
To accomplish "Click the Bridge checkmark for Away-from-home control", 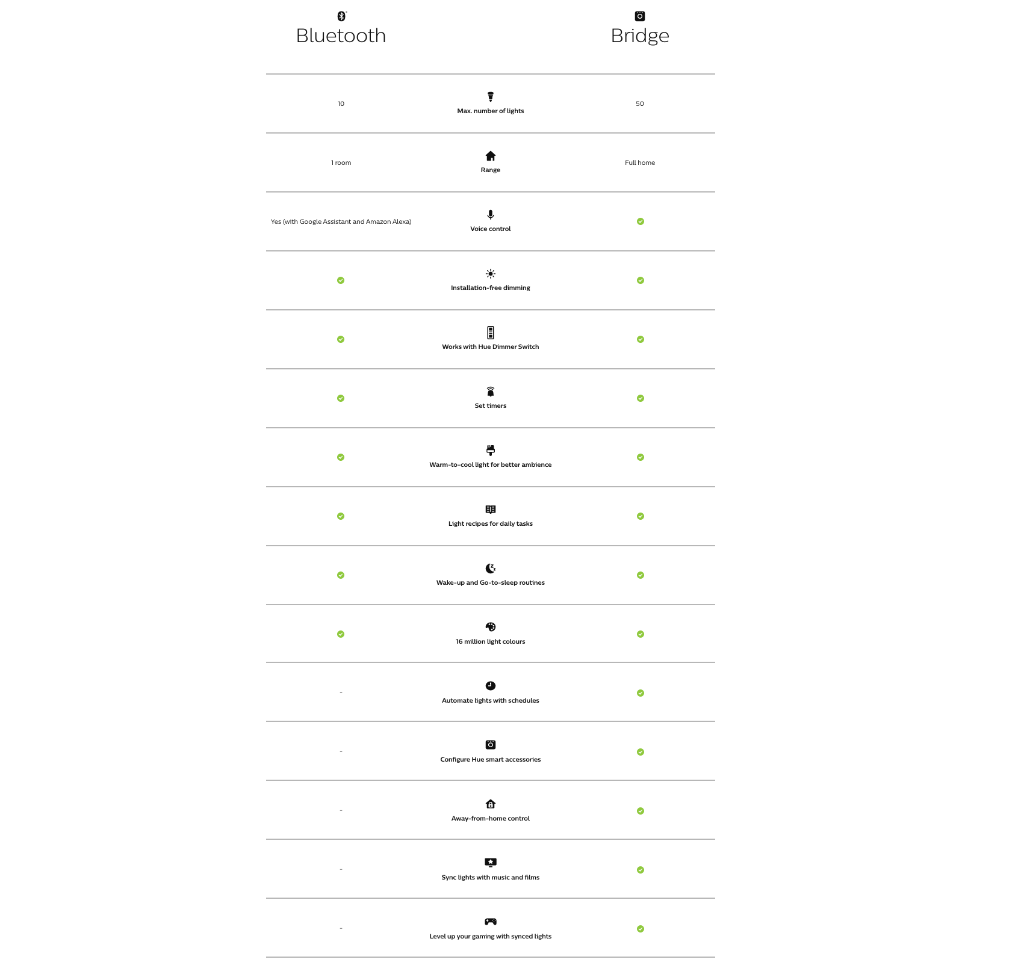I will point(641,811).
